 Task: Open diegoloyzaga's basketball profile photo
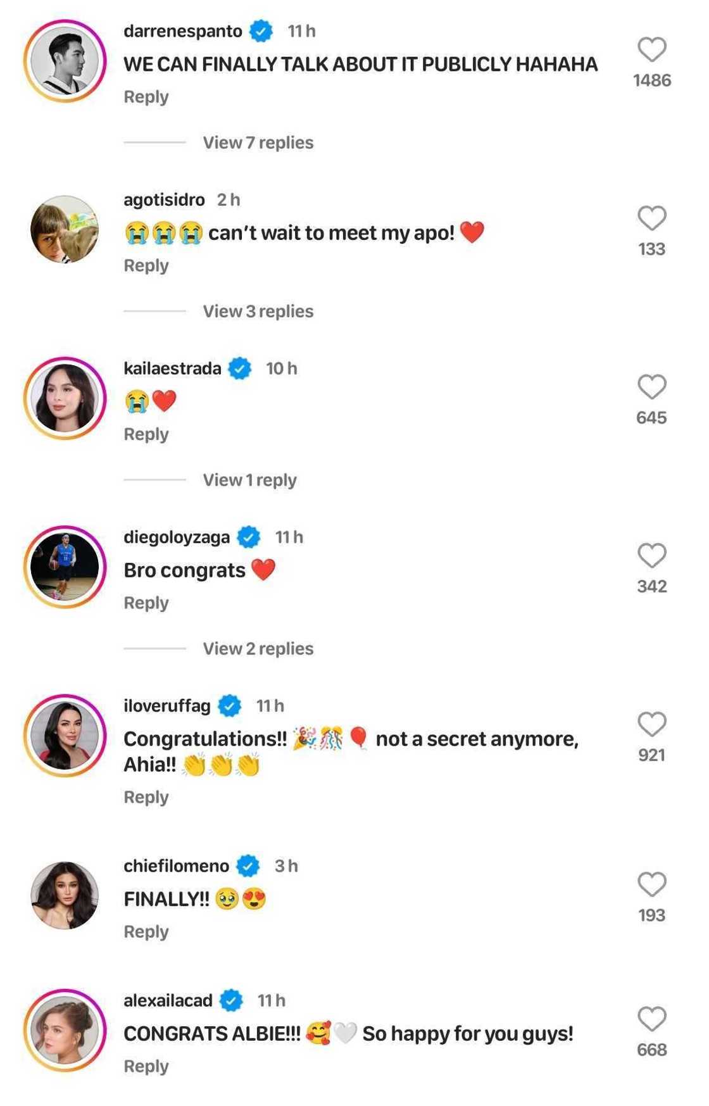(65, 567)
